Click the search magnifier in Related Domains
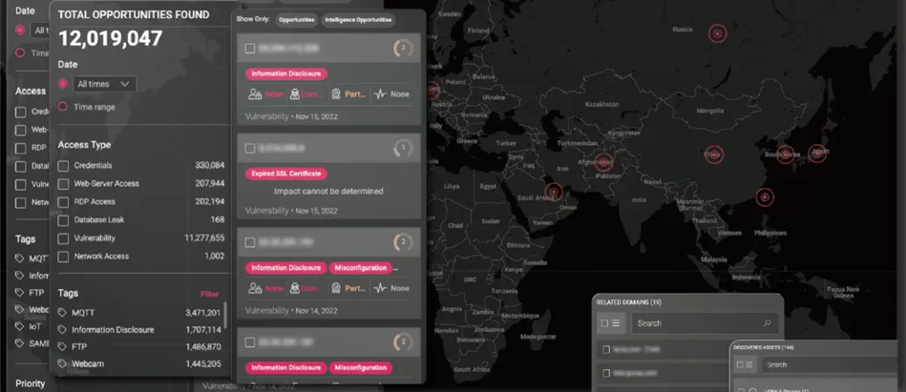This screenshot has width=906, height=392. point(767,323)
